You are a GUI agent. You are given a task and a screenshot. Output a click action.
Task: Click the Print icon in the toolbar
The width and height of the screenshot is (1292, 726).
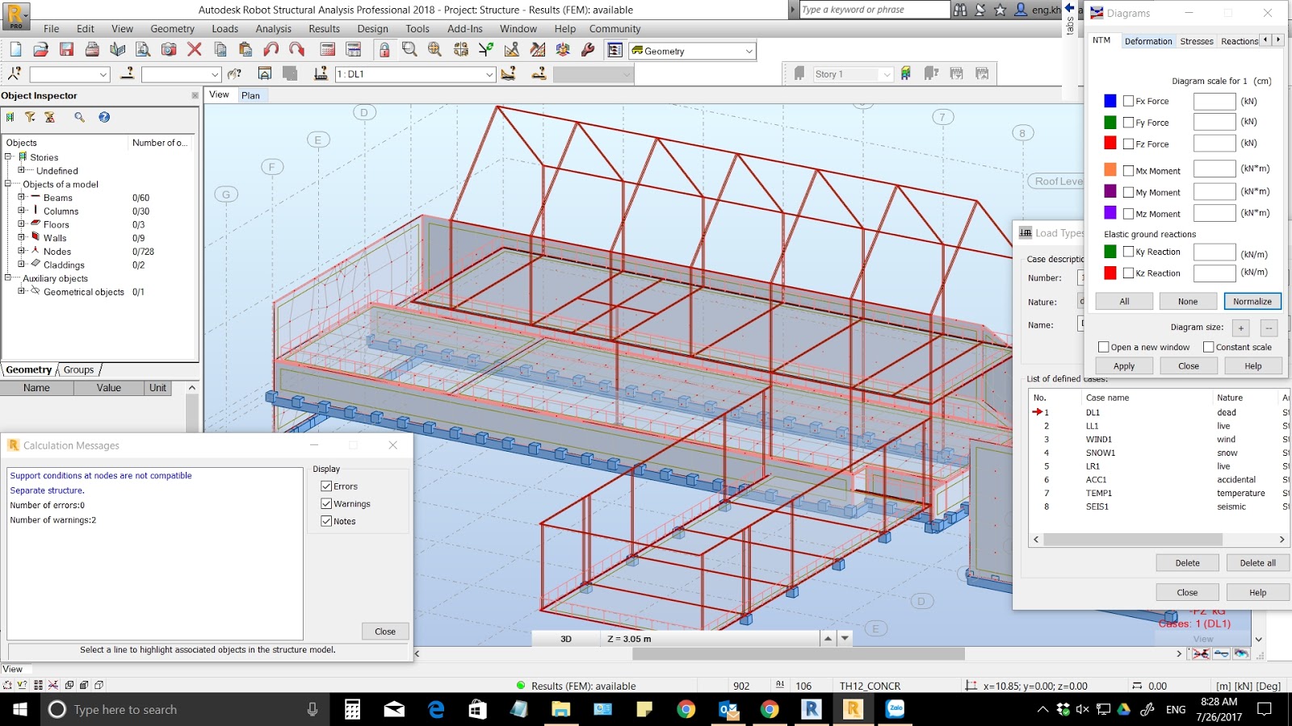[92, 50]
